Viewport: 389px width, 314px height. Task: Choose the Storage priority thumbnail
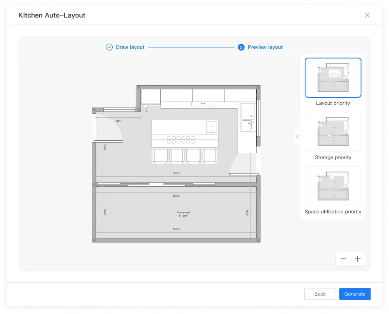click(x=333, y=132)
